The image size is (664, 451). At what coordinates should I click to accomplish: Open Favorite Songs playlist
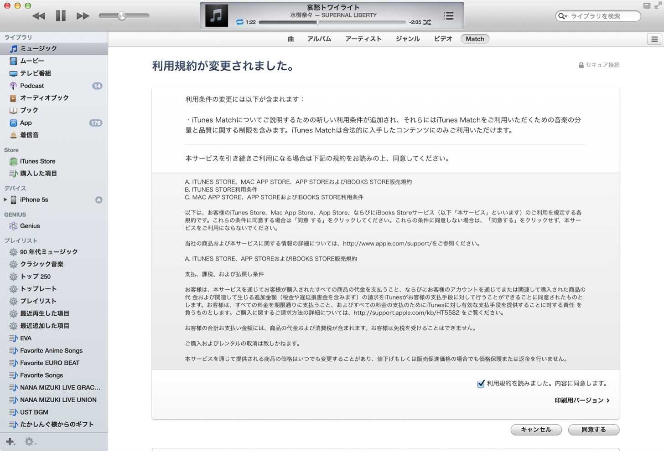point(54,375)
